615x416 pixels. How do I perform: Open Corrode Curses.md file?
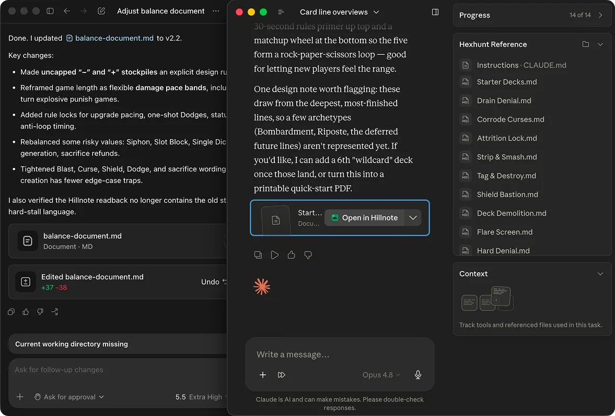pos(502,119)
